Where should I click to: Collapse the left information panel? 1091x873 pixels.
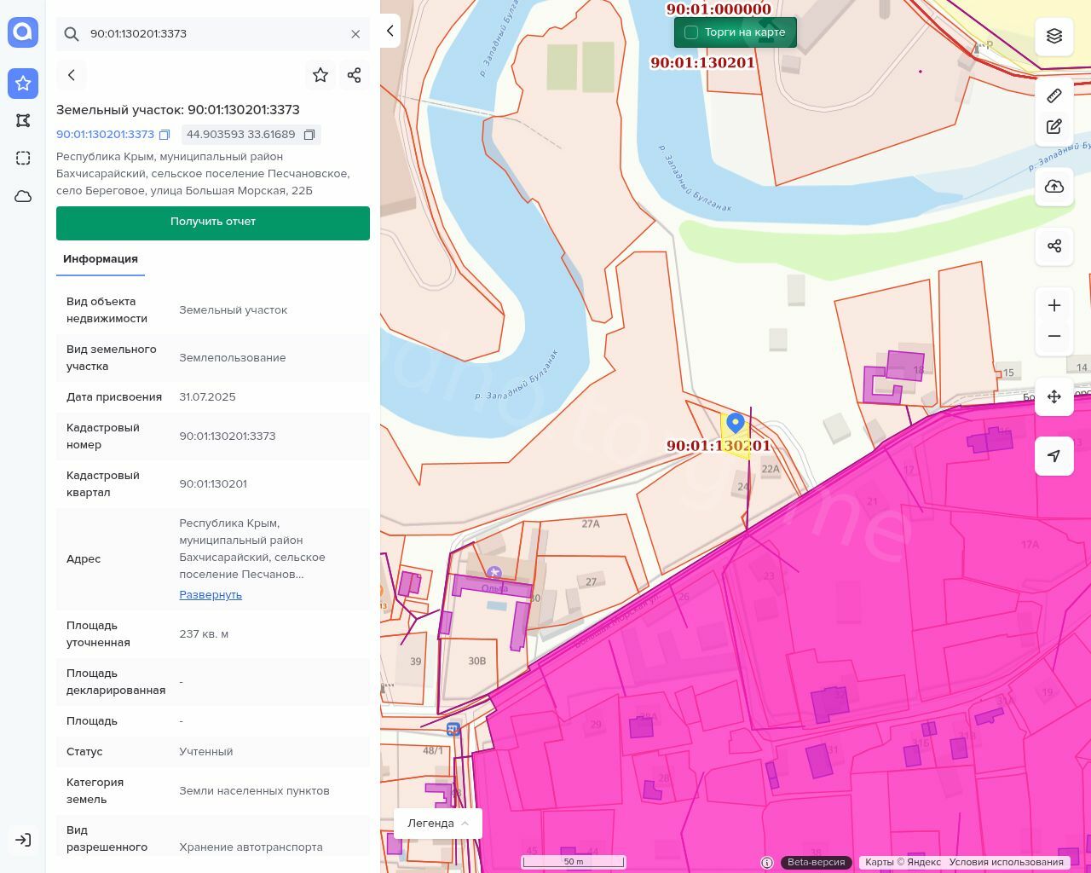click(x=390, y=31)
